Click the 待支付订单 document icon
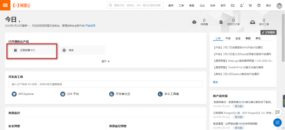The height and width of the screenshot is (130, 285). coord(221,22)
